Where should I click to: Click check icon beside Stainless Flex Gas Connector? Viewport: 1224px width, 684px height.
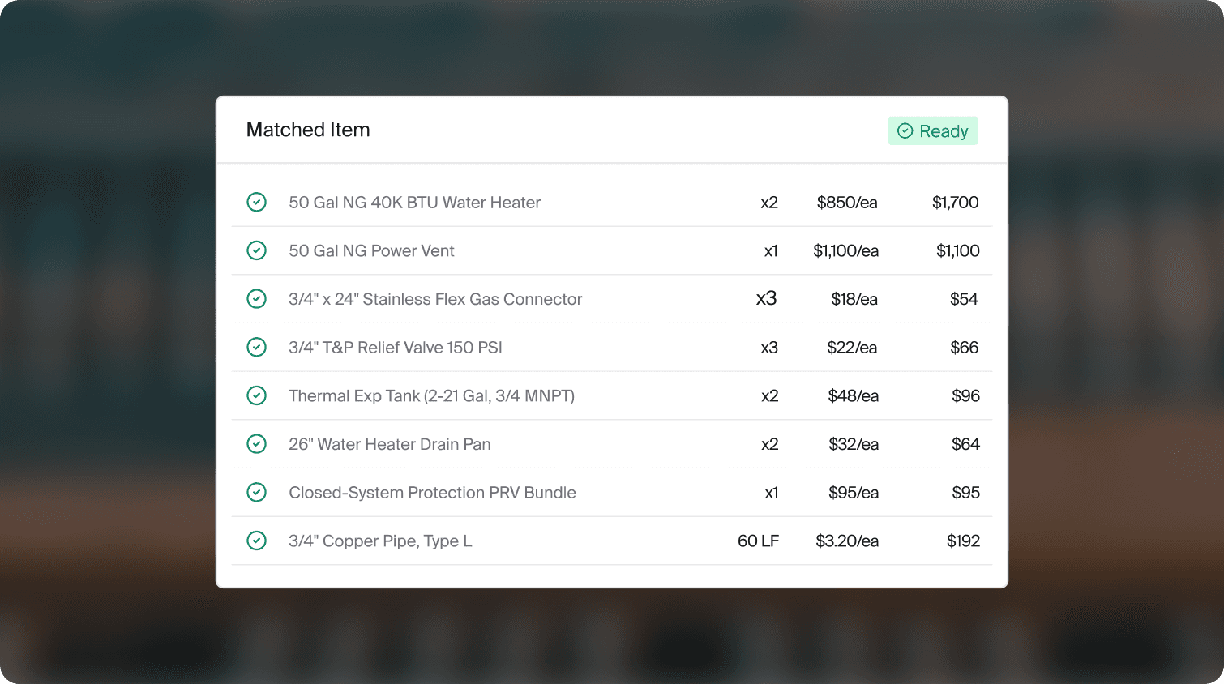[x=256, y=299]
